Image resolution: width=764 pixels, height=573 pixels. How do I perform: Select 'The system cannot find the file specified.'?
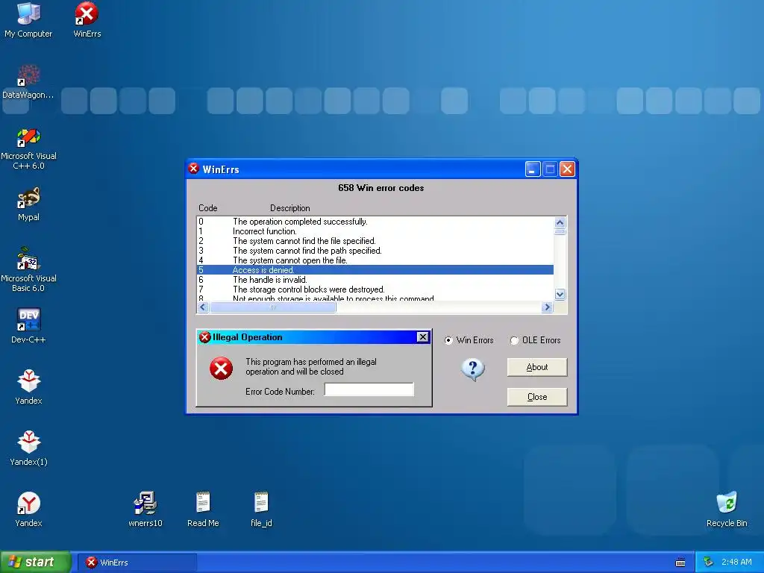pos(375,241)
